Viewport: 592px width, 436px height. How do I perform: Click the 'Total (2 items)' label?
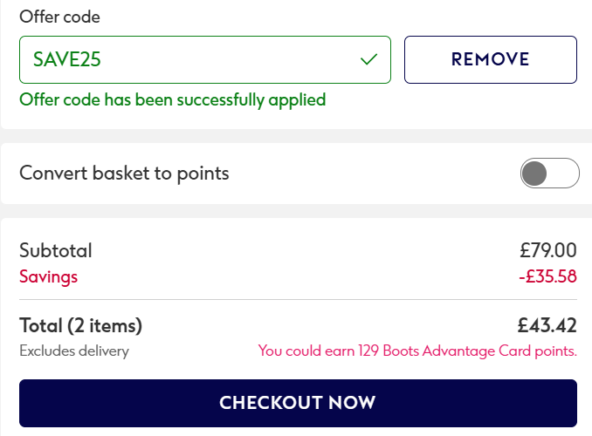click(x=80, y=326)
